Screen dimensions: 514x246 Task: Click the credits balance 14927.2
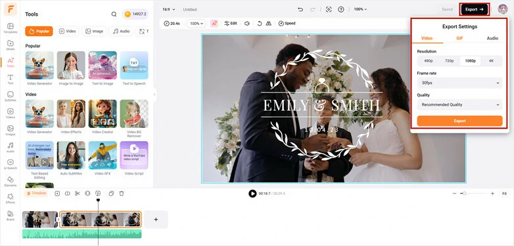[x=135, y=14]
